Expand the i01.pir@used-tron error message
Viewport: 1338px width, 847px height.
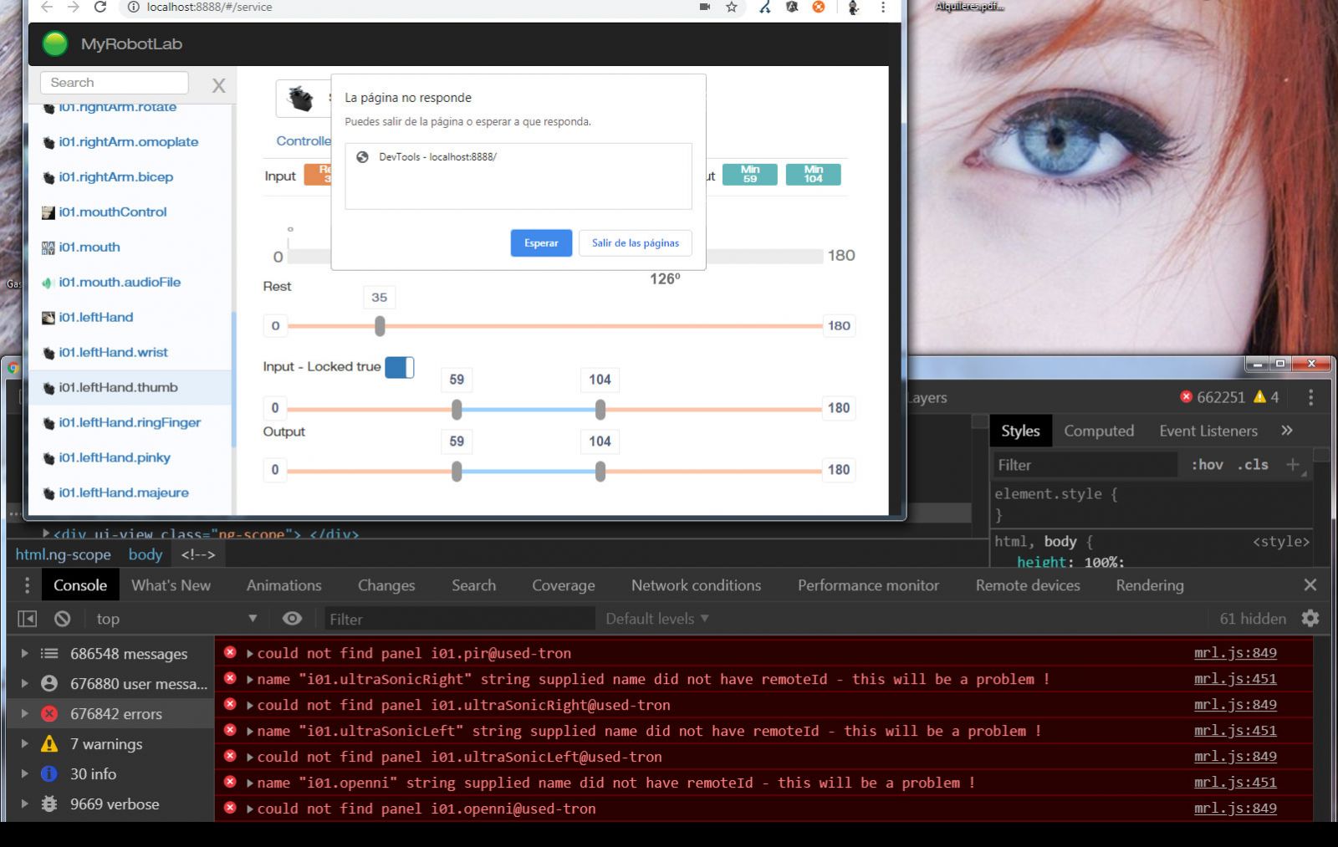point(250,653)
